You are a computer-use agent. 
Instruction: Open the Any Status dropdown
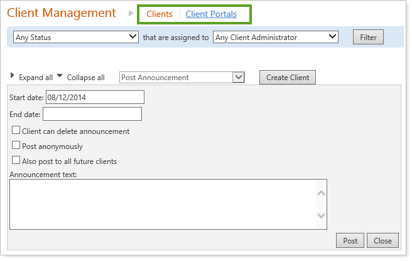point(76,37)
